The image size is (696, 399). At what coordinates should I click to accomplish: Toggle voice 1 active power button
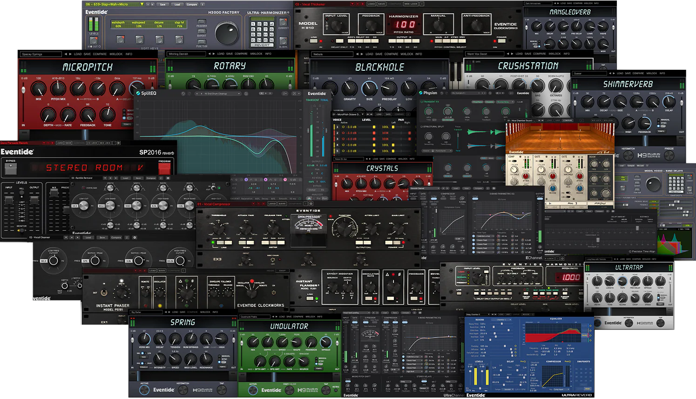pos(344,127)
